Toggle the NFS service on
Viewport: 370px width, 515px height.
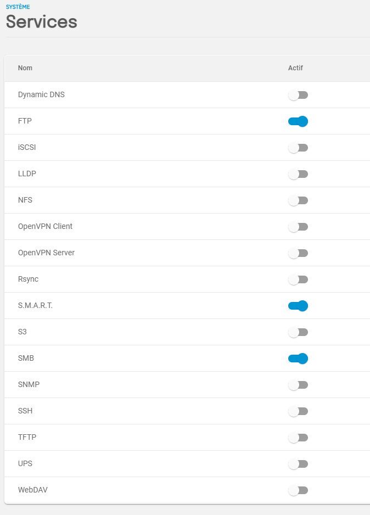pyautogui.click(x=298, y=200)
